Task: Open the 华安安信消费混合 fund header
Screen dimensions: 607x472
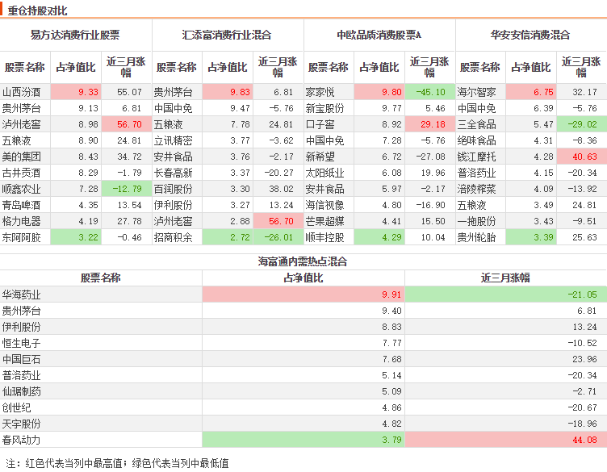Action: pos(530,35)
